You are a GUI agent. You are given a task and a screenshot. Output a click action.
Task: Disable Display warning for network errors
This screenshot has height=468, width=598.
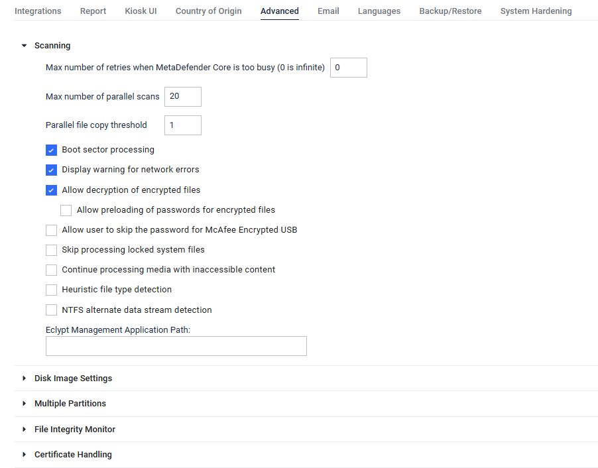click(x=51, y=170)
